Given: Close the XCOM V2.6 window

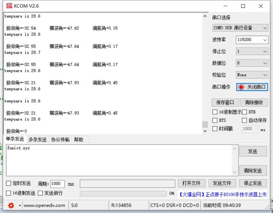Looking at the screenshot, I should (261, 6).
